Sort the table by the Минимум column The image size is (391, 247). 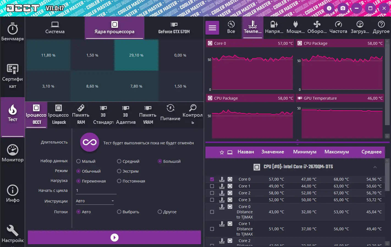point(305,152)
